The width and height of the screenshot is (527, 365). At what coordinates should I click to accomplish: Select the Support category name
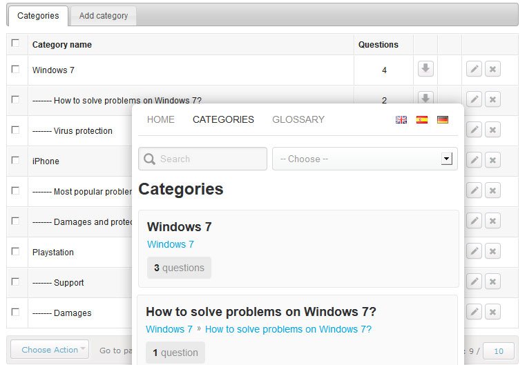point(68,283)
